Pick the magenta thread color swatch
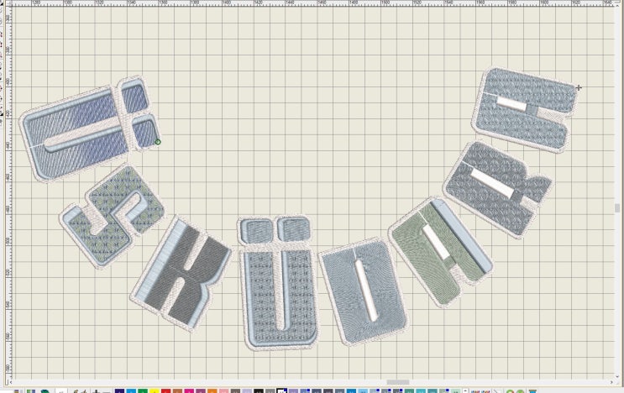 point(189,390)
